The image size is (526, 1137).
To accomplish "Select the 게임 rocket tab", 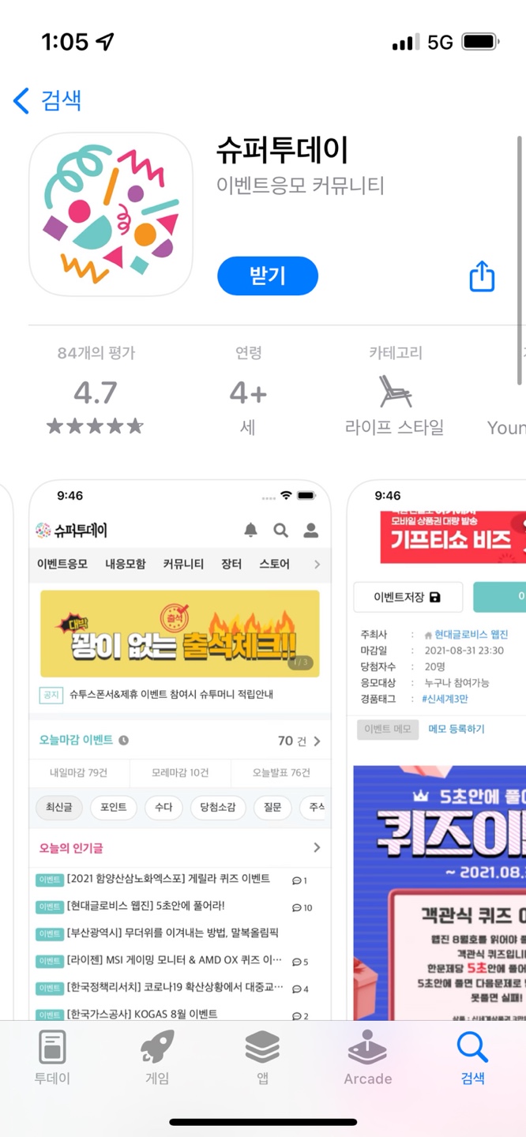I will click(157, 1058).
